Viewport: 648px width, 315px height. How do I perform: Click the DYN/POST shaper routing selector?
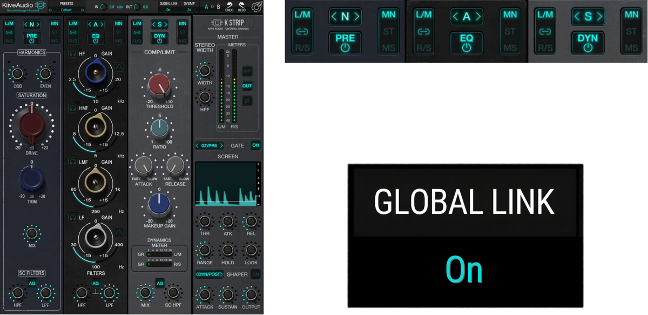(x=210, y=274)
